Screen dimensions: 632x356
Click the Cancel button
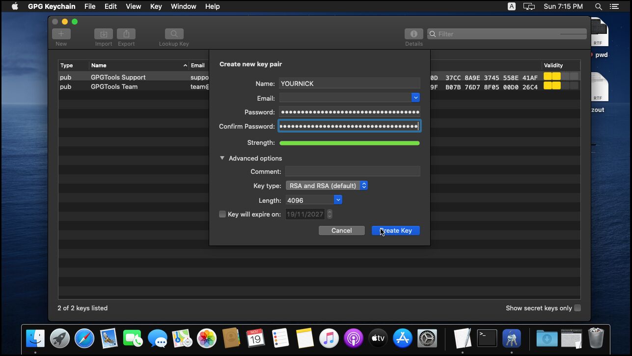pyautogui.click(x=341, y=230)
